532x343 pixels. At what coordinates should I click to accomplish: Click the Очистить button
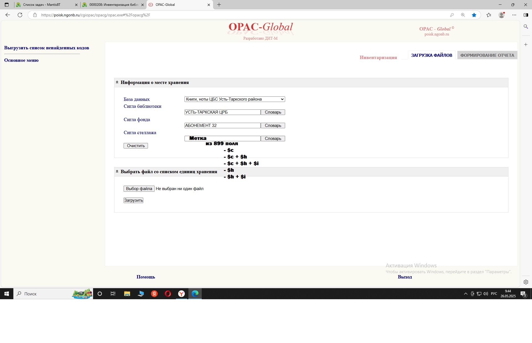[x=135, y=146]
